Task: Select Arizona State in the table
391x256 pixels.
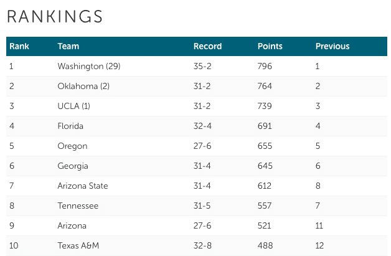Action: pos(83,186)
